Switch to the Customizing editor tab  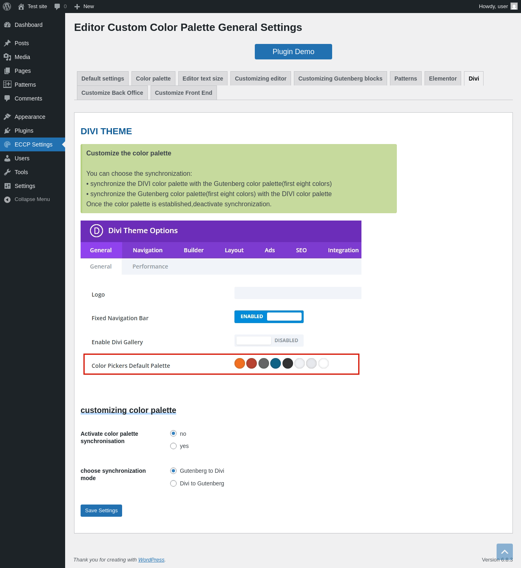click(x=260, y=79)
